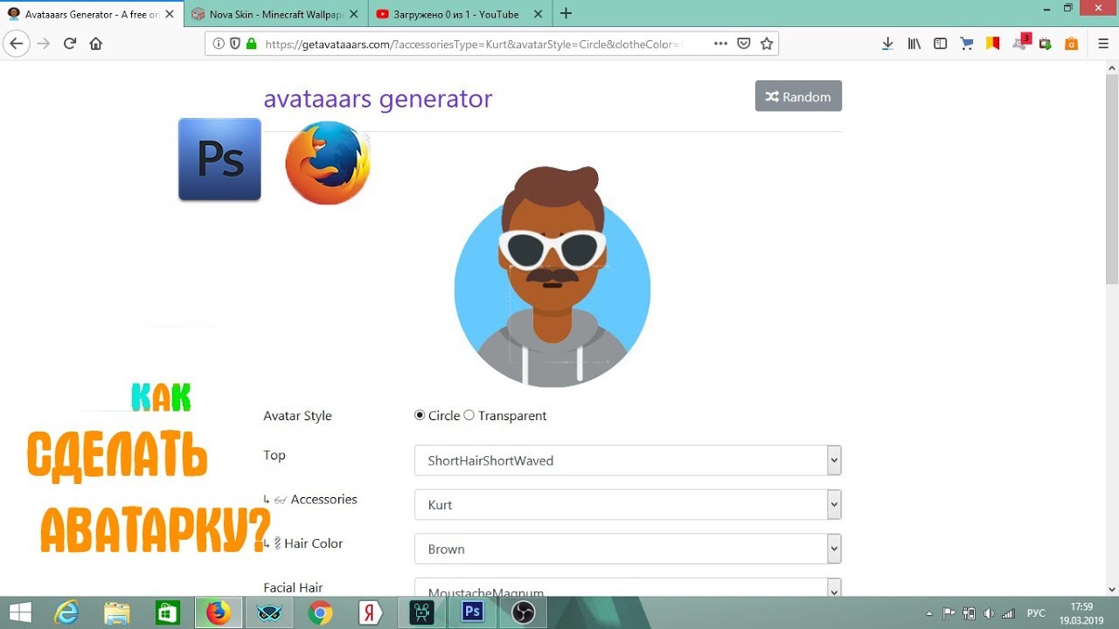Switch to Photoshop on the taskbar

[x=473, y=612]
